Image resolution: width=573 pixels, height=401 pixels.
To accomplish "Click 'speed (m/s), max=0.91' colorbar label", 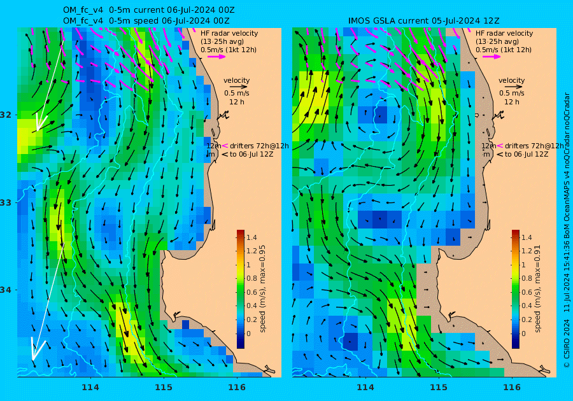I will 537,288.
